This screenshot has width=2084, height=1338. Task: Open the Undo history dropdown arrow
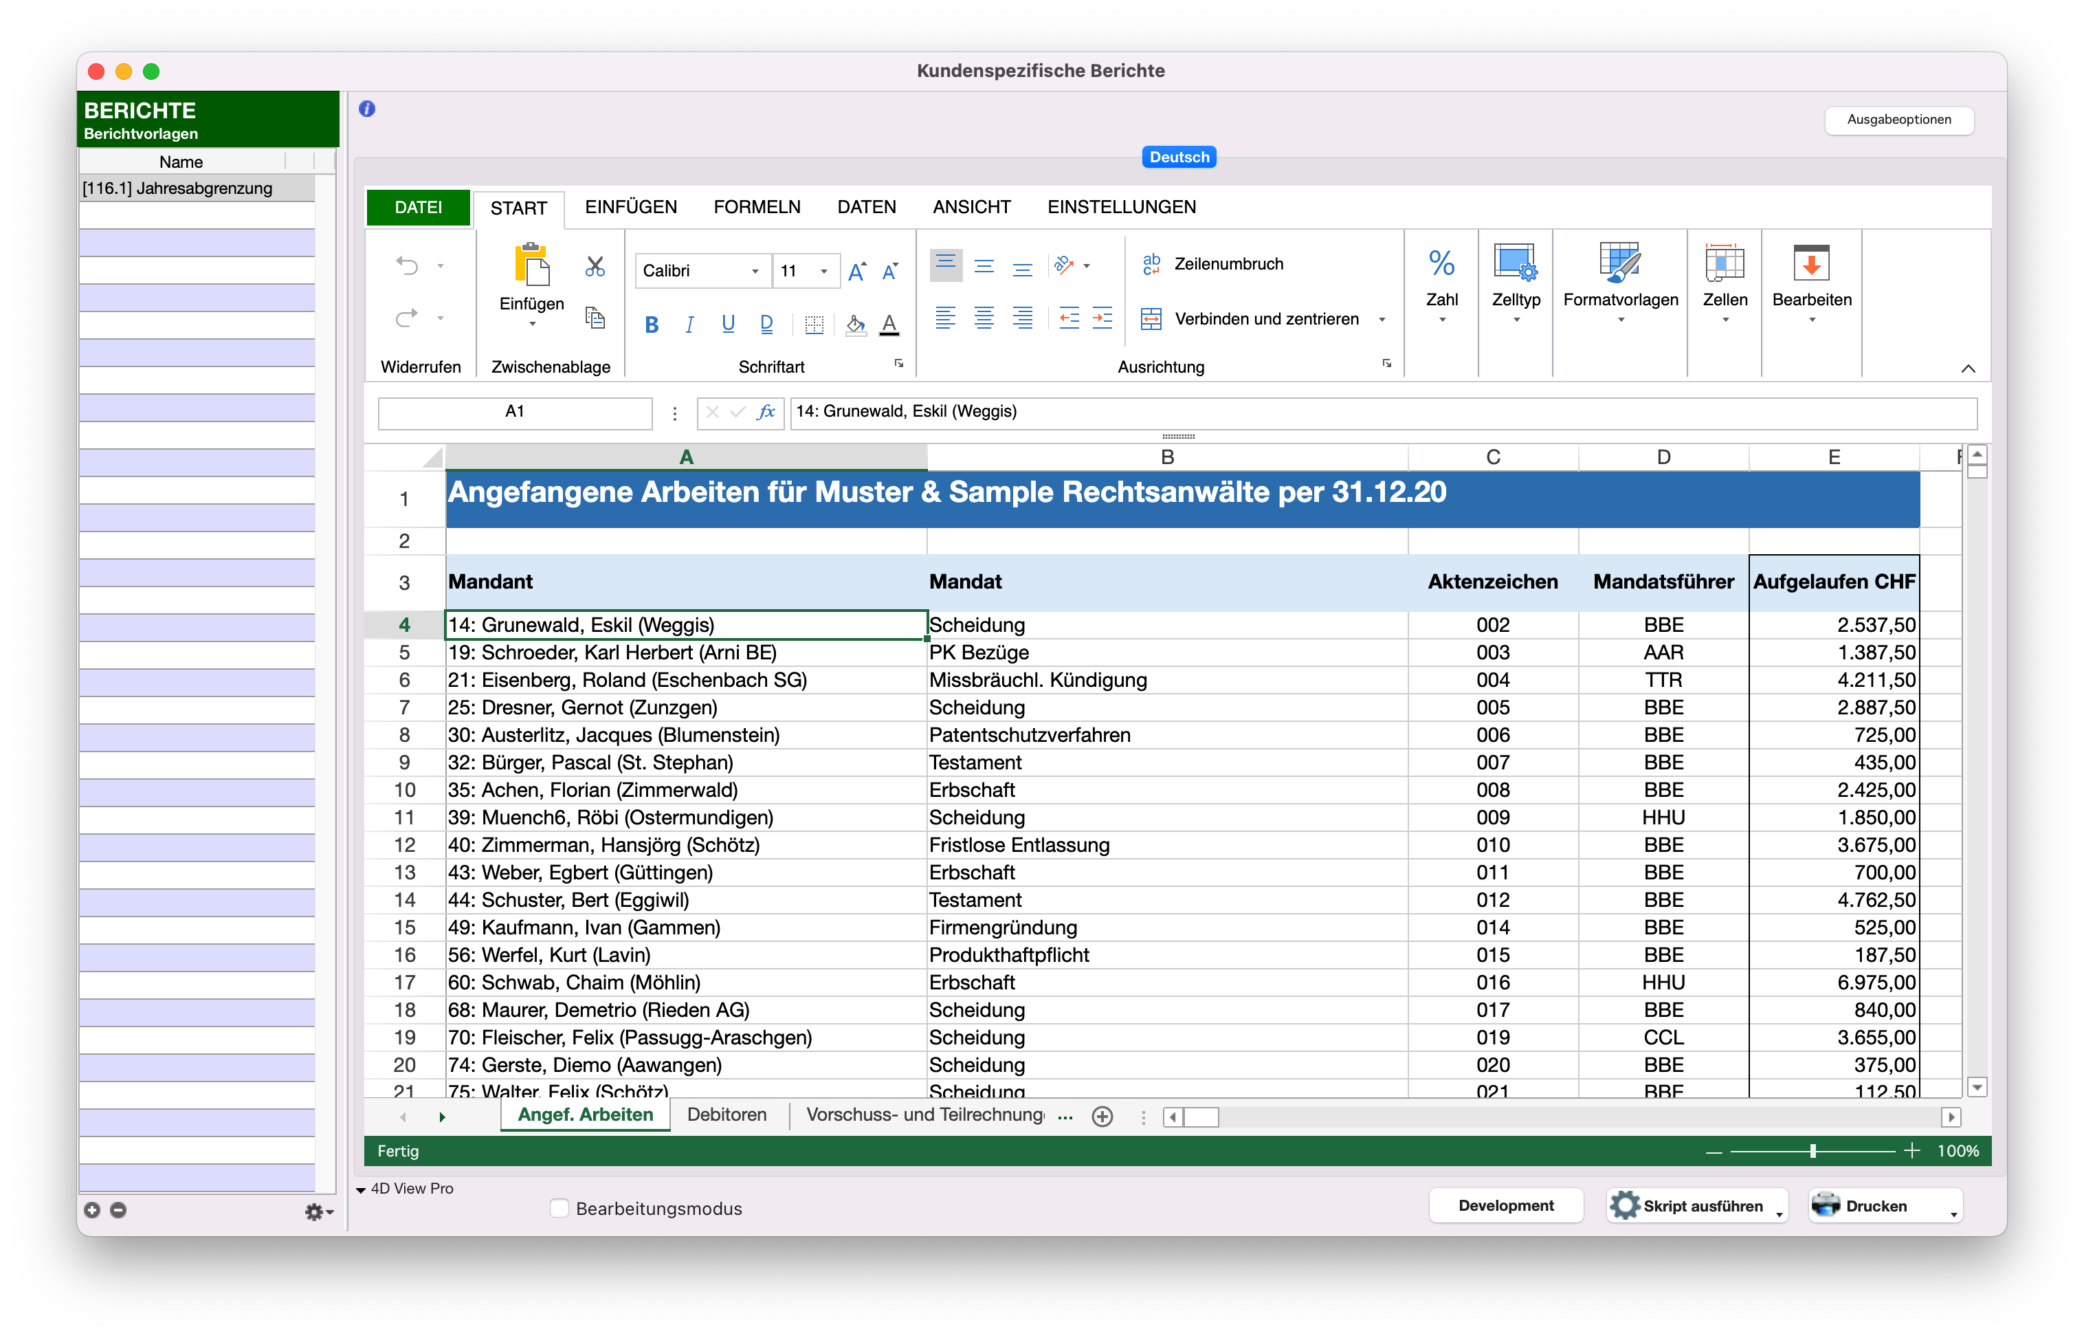pyautogui.click(x=441, y=266)
